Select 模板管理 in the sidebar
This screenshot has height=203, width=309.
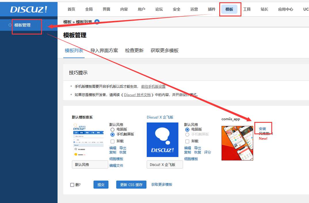tap(22, 25)
